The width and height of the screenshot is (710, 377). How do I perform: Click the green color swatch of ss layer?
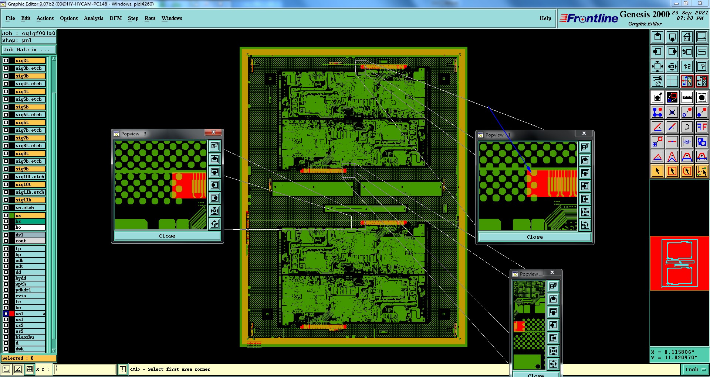pos(12,215)
